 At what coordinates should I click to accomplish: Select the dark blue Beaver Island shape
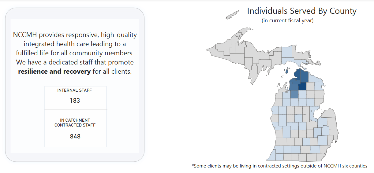tap(286, 71)
